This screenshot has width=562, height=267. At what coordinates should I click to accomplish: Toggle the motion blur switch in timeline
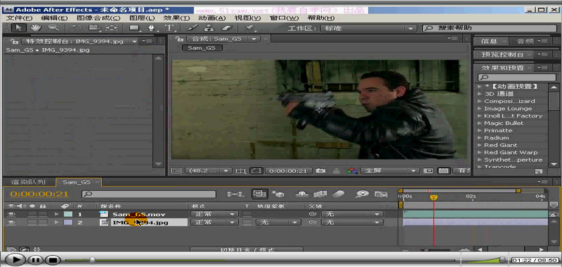(x=339, y=194)
